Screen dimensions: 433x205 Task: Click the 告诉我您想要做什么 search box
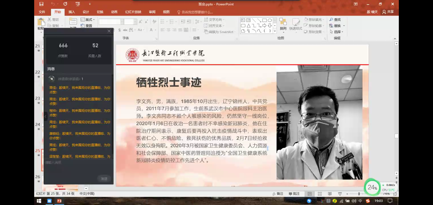tap(195, 12)
